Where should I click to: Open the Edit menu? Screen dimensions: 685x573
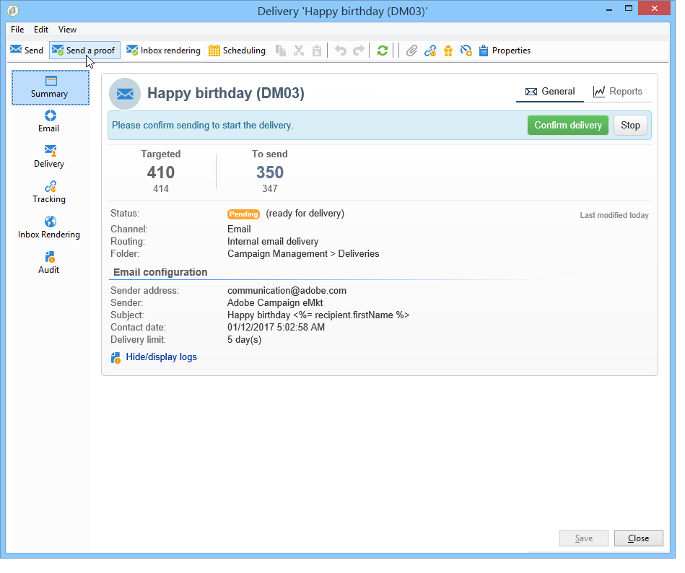coord(41,30)
